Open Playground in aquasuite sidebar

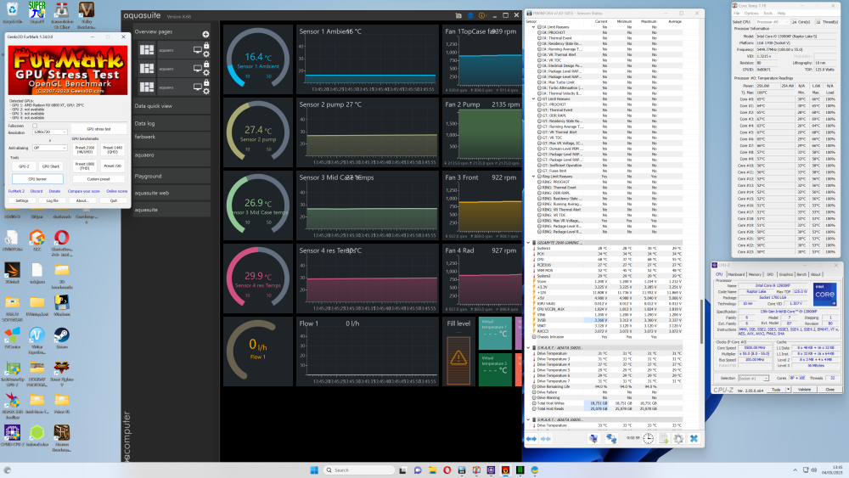(171, 176)
